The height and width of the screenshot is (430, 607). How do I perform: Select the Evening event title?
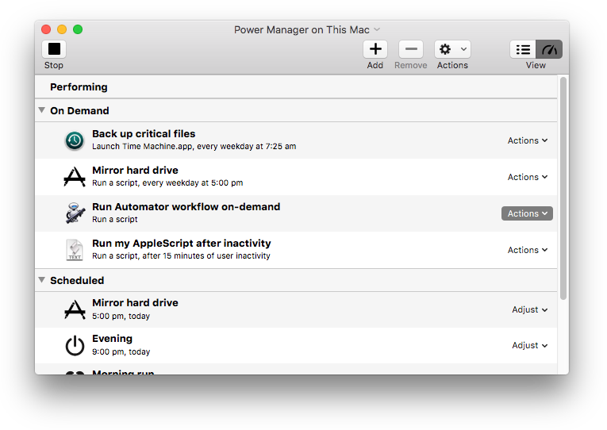click(112, 338)
